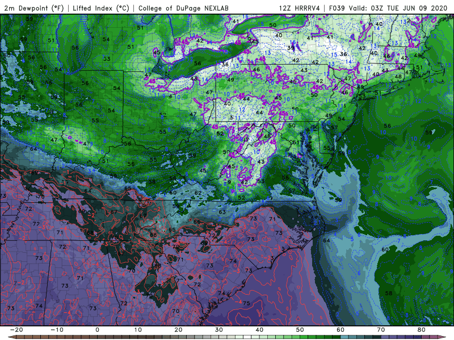The width and height of the screenshot is (454, 340).
Task: Click the 70 tick label on the legend
Action: 381,330
